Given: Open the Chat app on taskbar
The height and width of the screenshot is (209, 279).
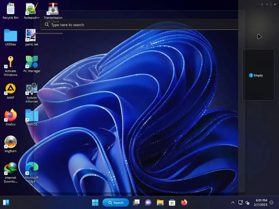Looking at the screenshot, I should pos(148,202).
